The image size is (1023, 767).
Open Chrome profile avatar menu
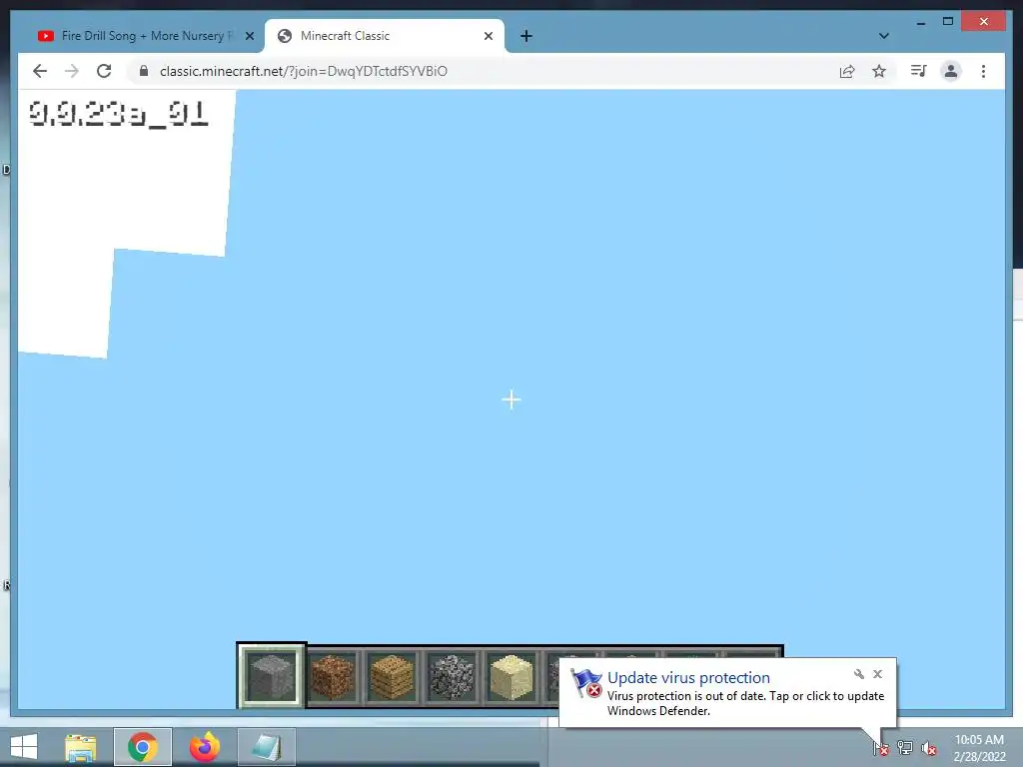(x=951, y=71)
